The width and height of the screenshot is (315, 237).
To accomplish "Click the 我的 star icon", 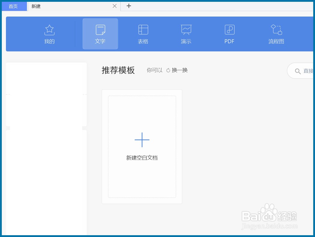I will pos(49,29).
